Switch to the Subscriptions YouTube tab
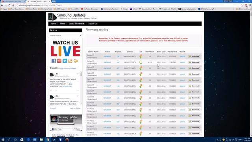This screenshot has height=142, width=252. pyautogui.click(x=13, y=2)
